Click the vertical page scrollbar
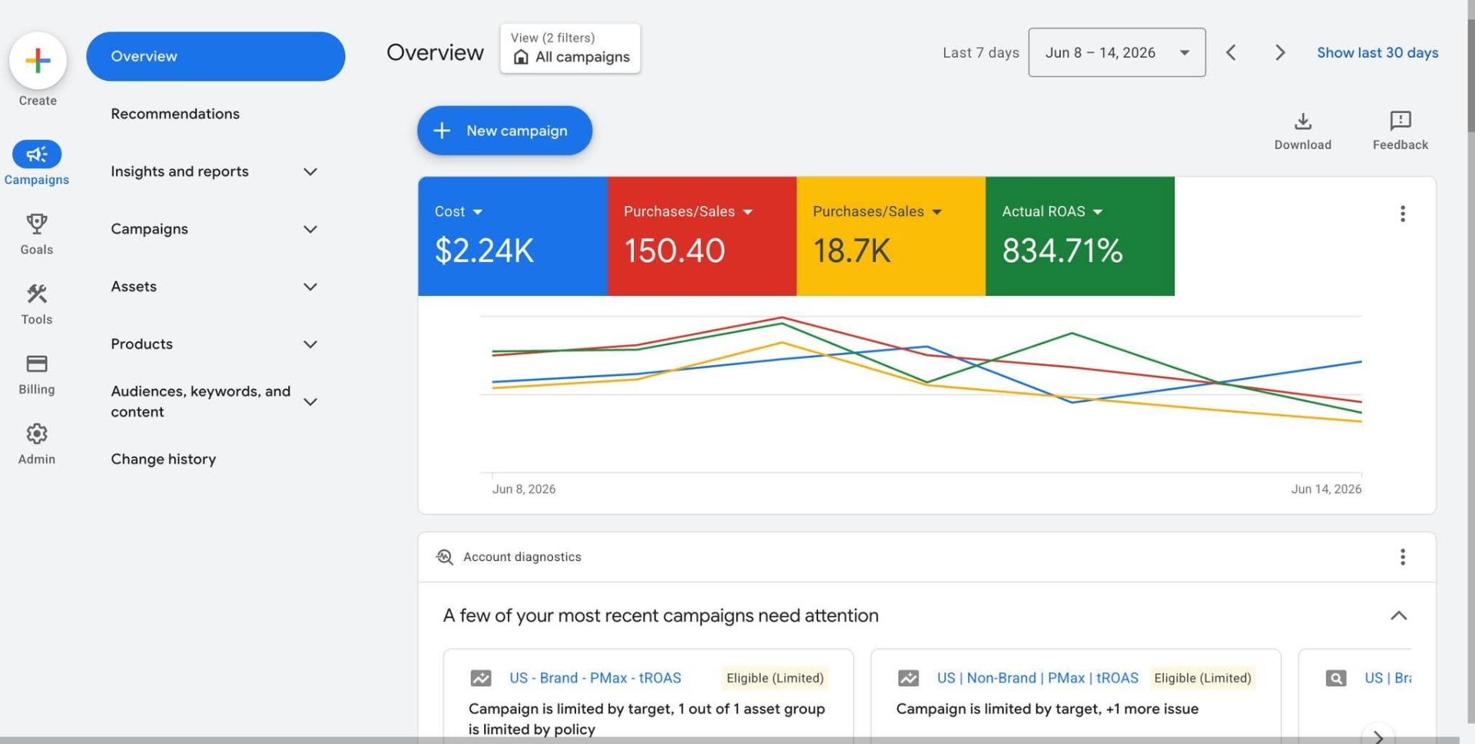Screen dimensions: 1475x744 pyautogui.click(x=1470, y=75)
